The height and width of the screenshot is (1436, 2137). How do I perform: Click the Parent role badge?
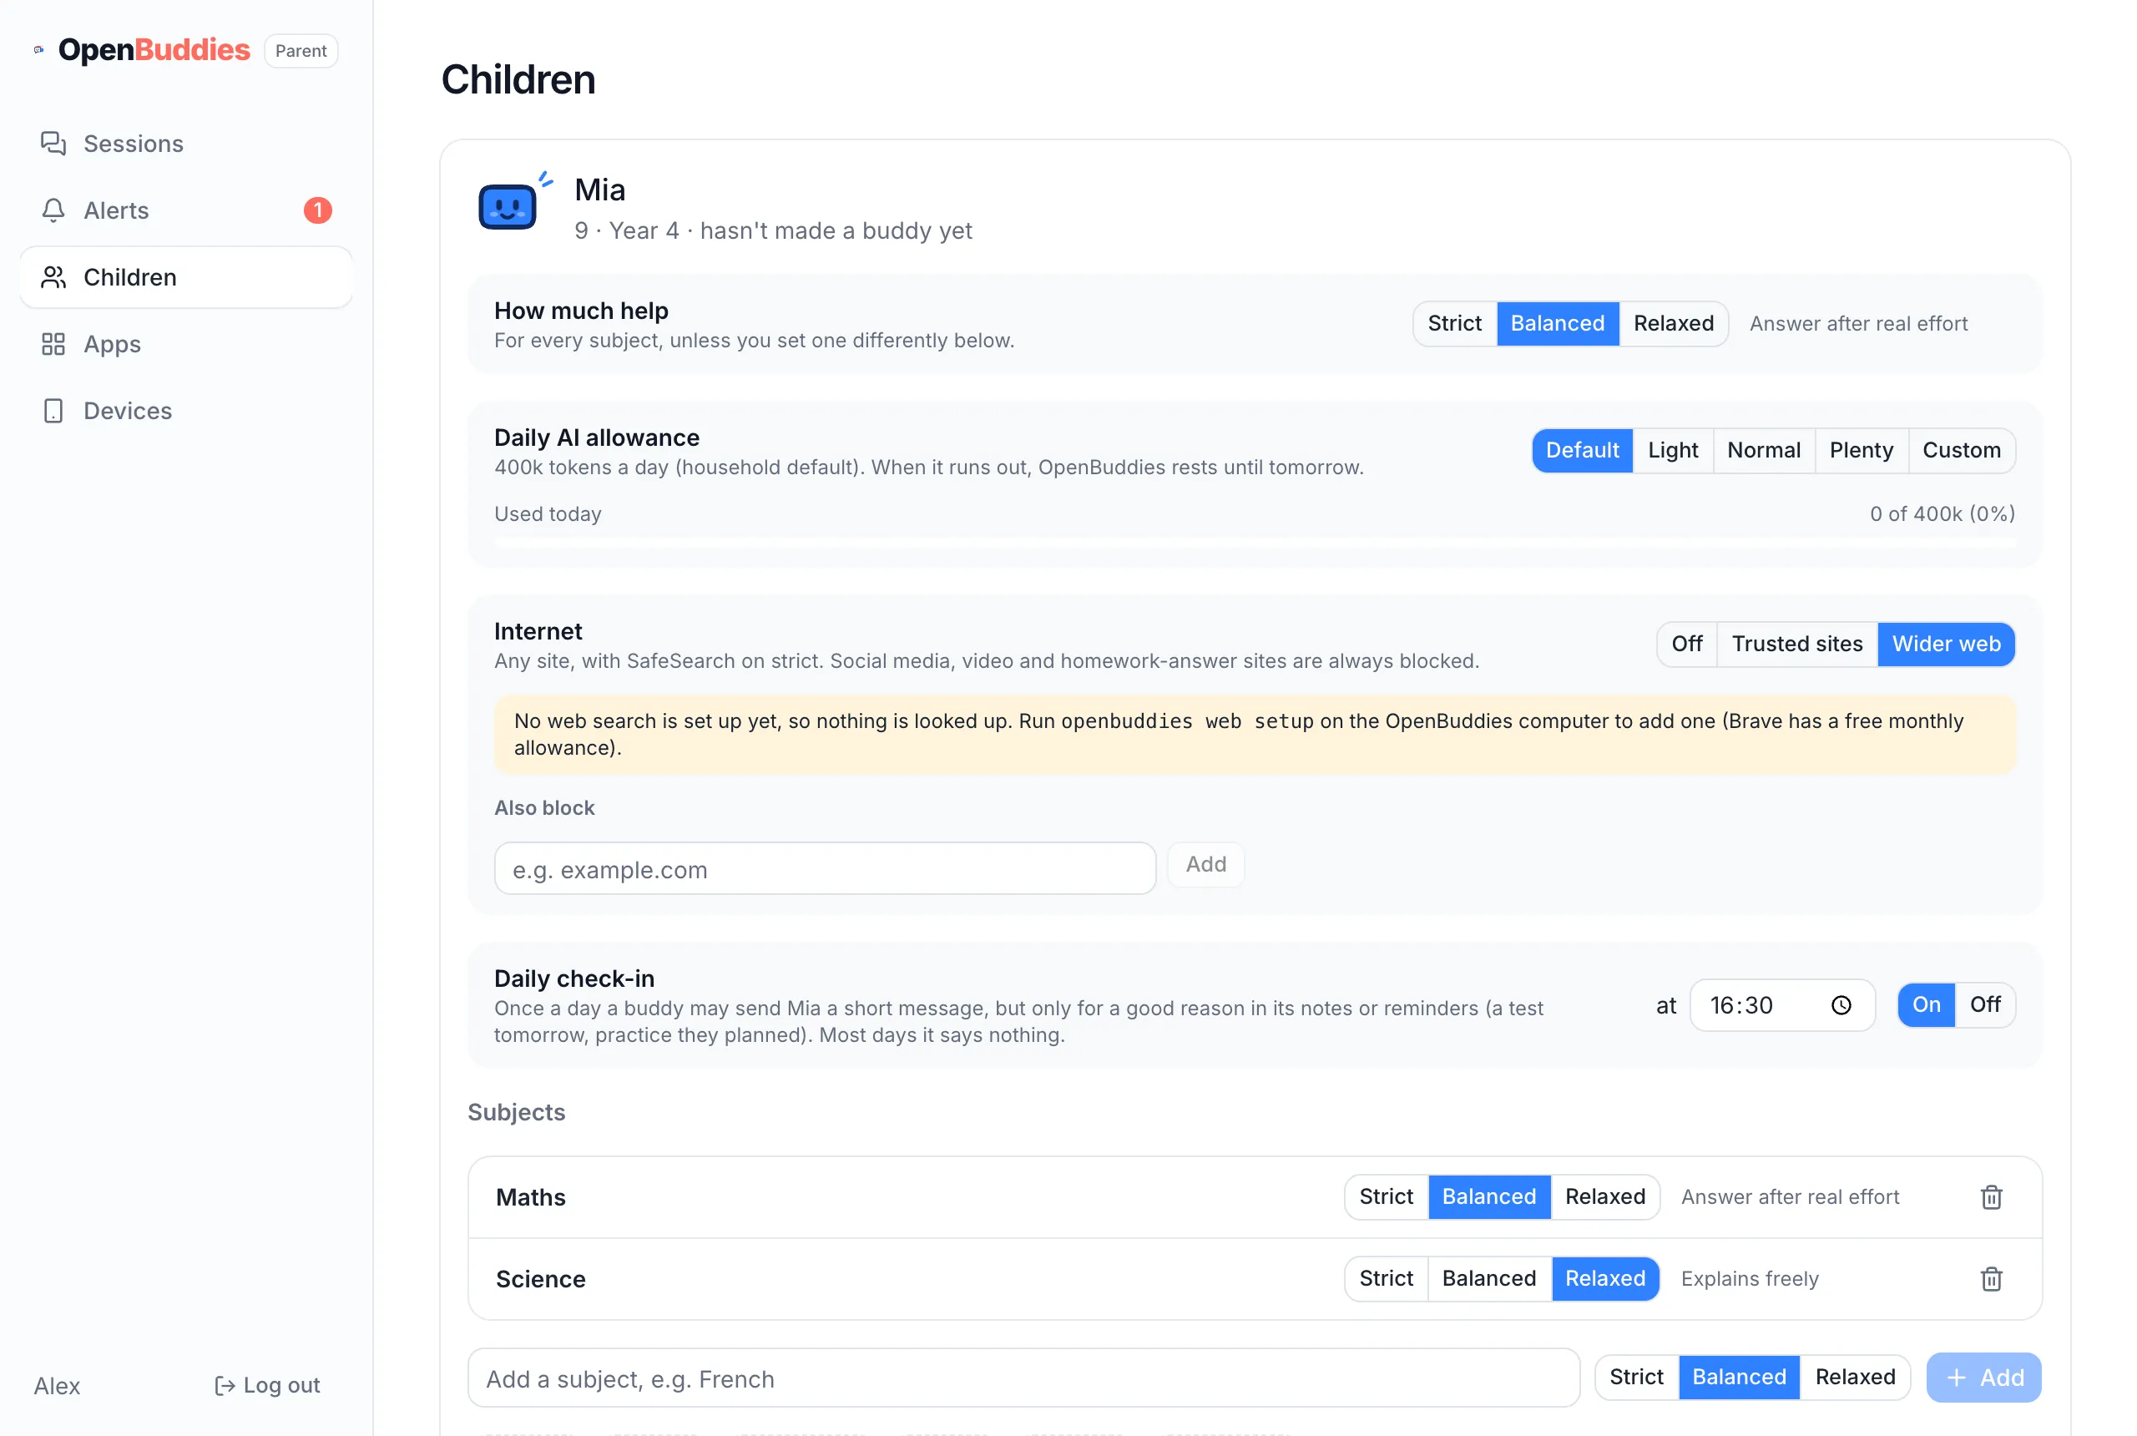point(301,50)
